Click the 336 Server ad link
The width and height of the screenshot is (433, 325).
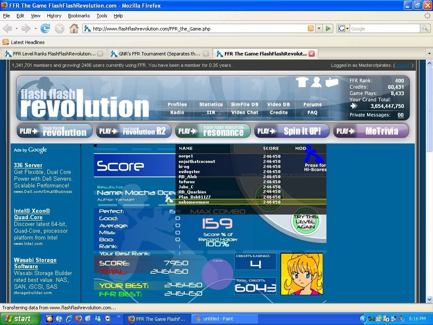(28, 165)
